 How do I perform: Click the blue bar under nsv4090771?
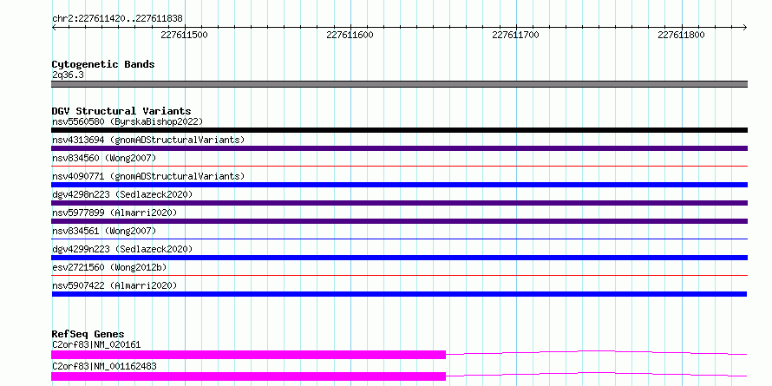coord(399,185)
